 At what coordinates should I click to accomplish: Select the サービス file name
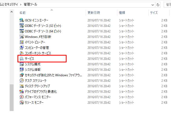[30, 58]
